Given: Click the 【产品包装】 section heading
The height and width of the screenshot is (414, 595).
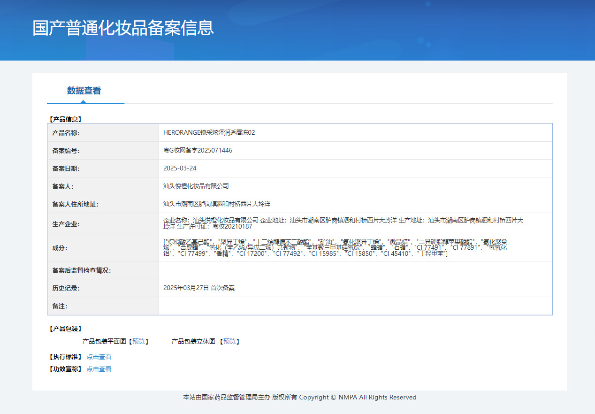Looking at the screenshot, I should click(66, 329).
